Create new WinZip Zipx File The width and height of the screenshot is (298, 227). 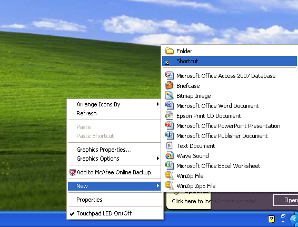[x=230, y=186]
